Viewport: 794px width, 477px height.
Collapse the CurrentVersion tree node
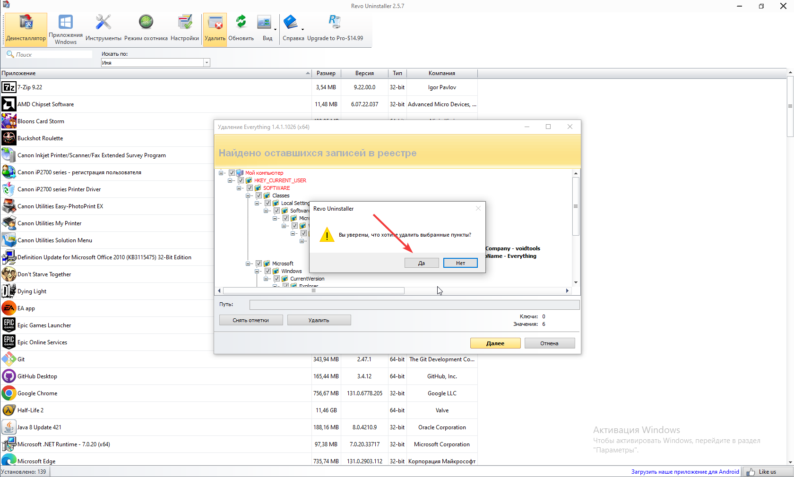pyautogui.click(x=266, y=279)
